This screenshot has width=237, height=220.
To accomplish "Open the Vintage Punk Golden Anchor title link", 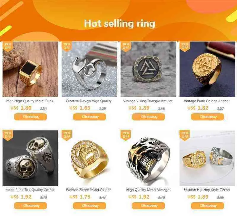I will [207, 101].
